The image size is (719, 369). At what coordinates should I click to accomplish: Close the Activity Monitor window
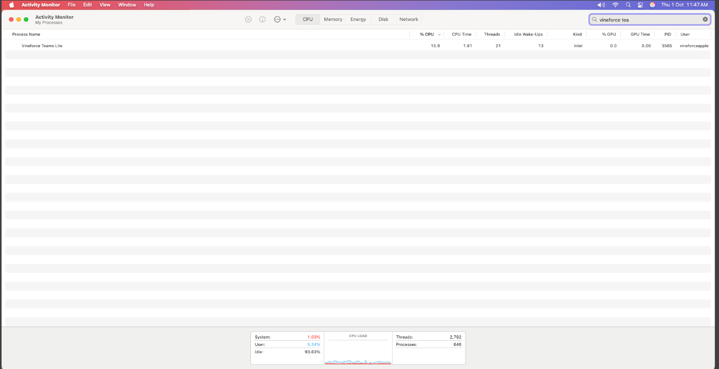coord(12,19)
